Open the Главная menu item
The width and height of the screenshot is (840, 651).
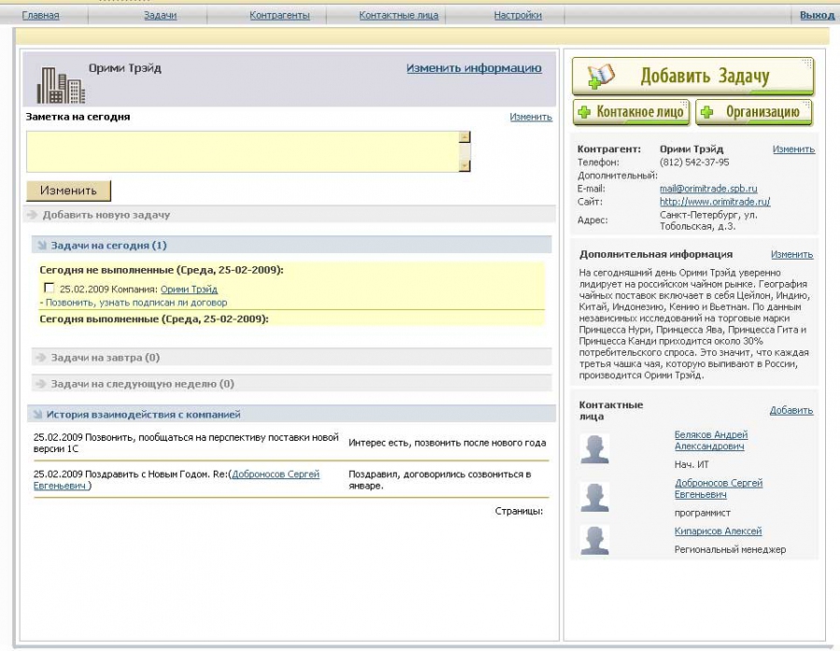[x=41, y=16]
